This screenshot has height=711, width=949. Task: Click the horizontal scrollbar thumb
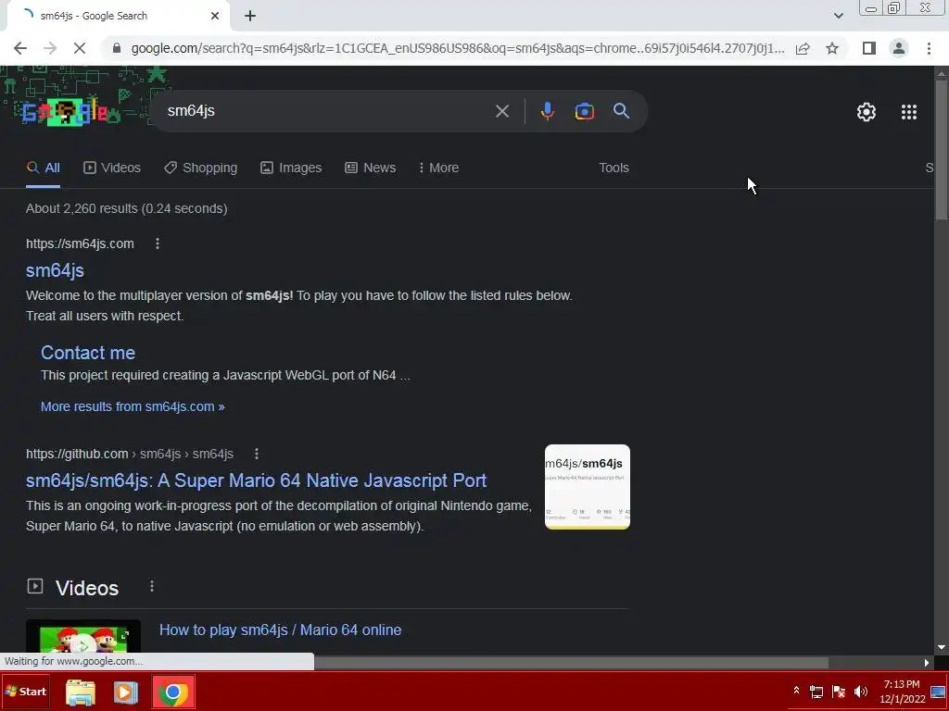pyautogui.click(x=571, y=663)
